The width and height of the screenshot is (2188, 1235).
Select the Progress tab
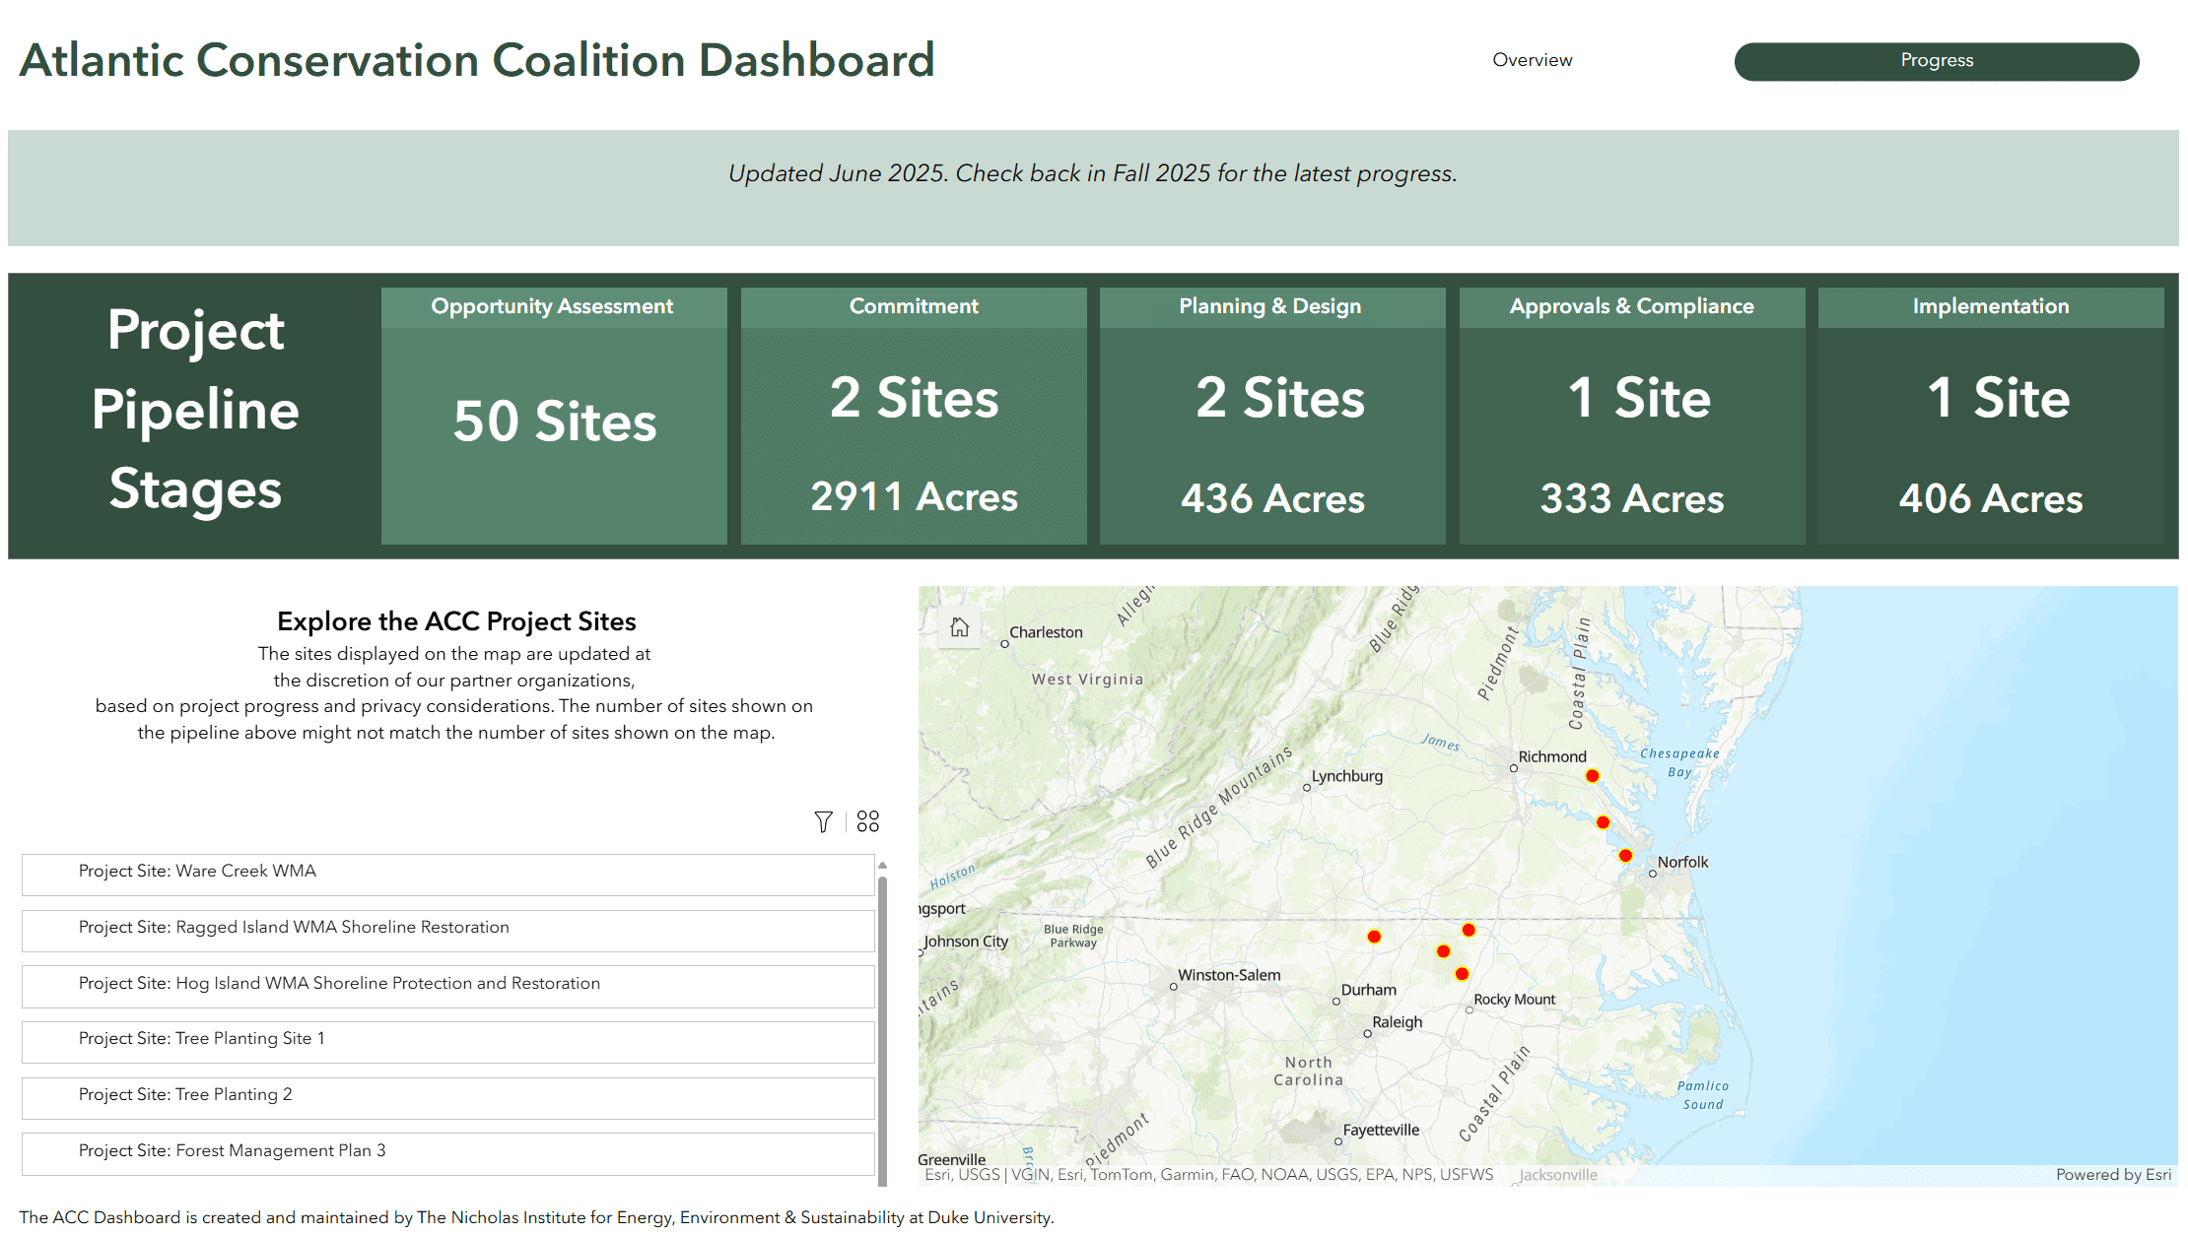(1936, 61)
